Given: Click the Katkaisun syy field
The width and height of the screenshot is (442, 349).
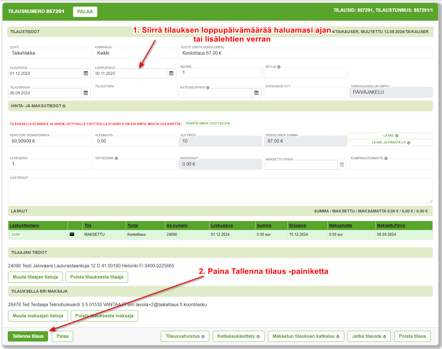Looking at the screenshot, I should [x=306, y=92].
